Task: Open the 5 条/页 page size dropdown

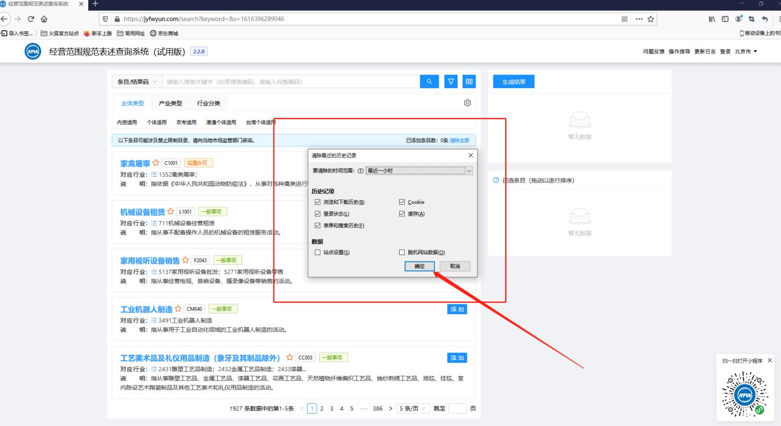Action: (413, 408)
